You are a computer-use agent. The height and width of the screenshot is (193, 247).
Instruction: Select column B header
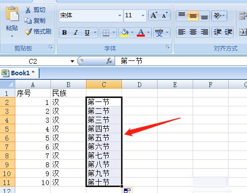[68, 85]
